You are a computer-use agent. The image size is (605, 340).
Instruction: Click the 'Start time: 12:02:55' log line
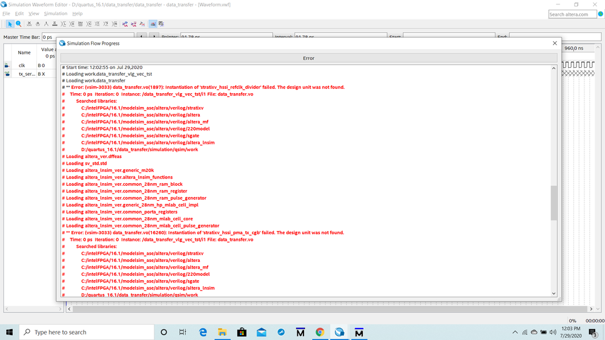[x=102, y=67]
